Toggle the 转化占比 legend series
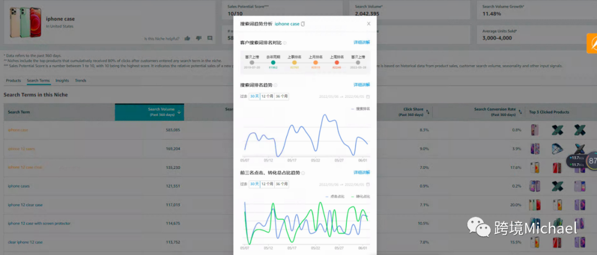 360,196
